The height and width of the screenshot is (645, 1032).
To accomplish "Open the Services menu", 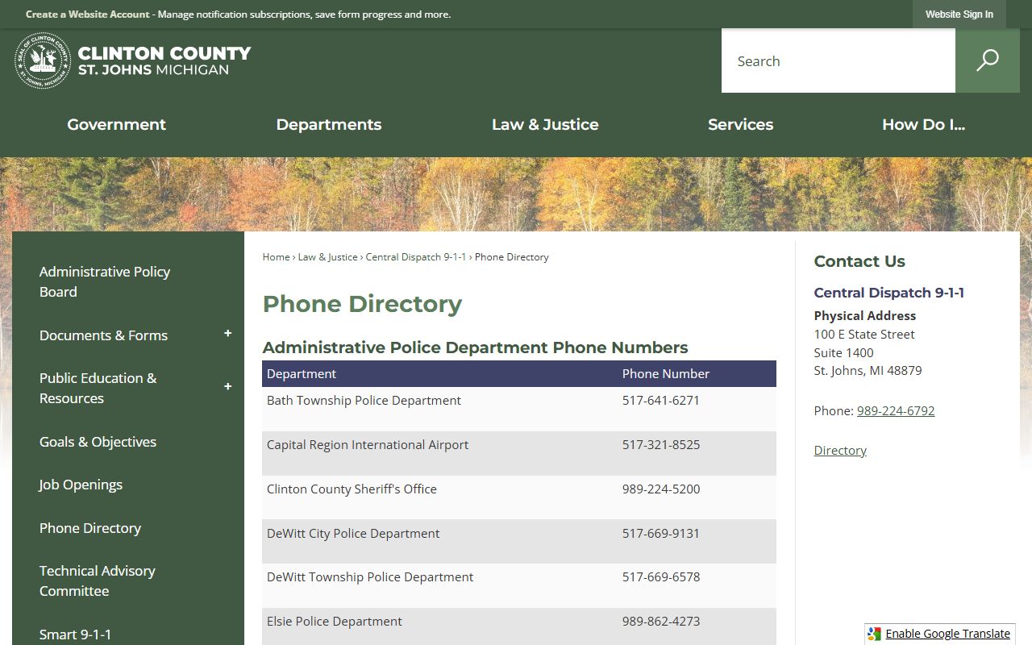I will [x=740, y=124].
